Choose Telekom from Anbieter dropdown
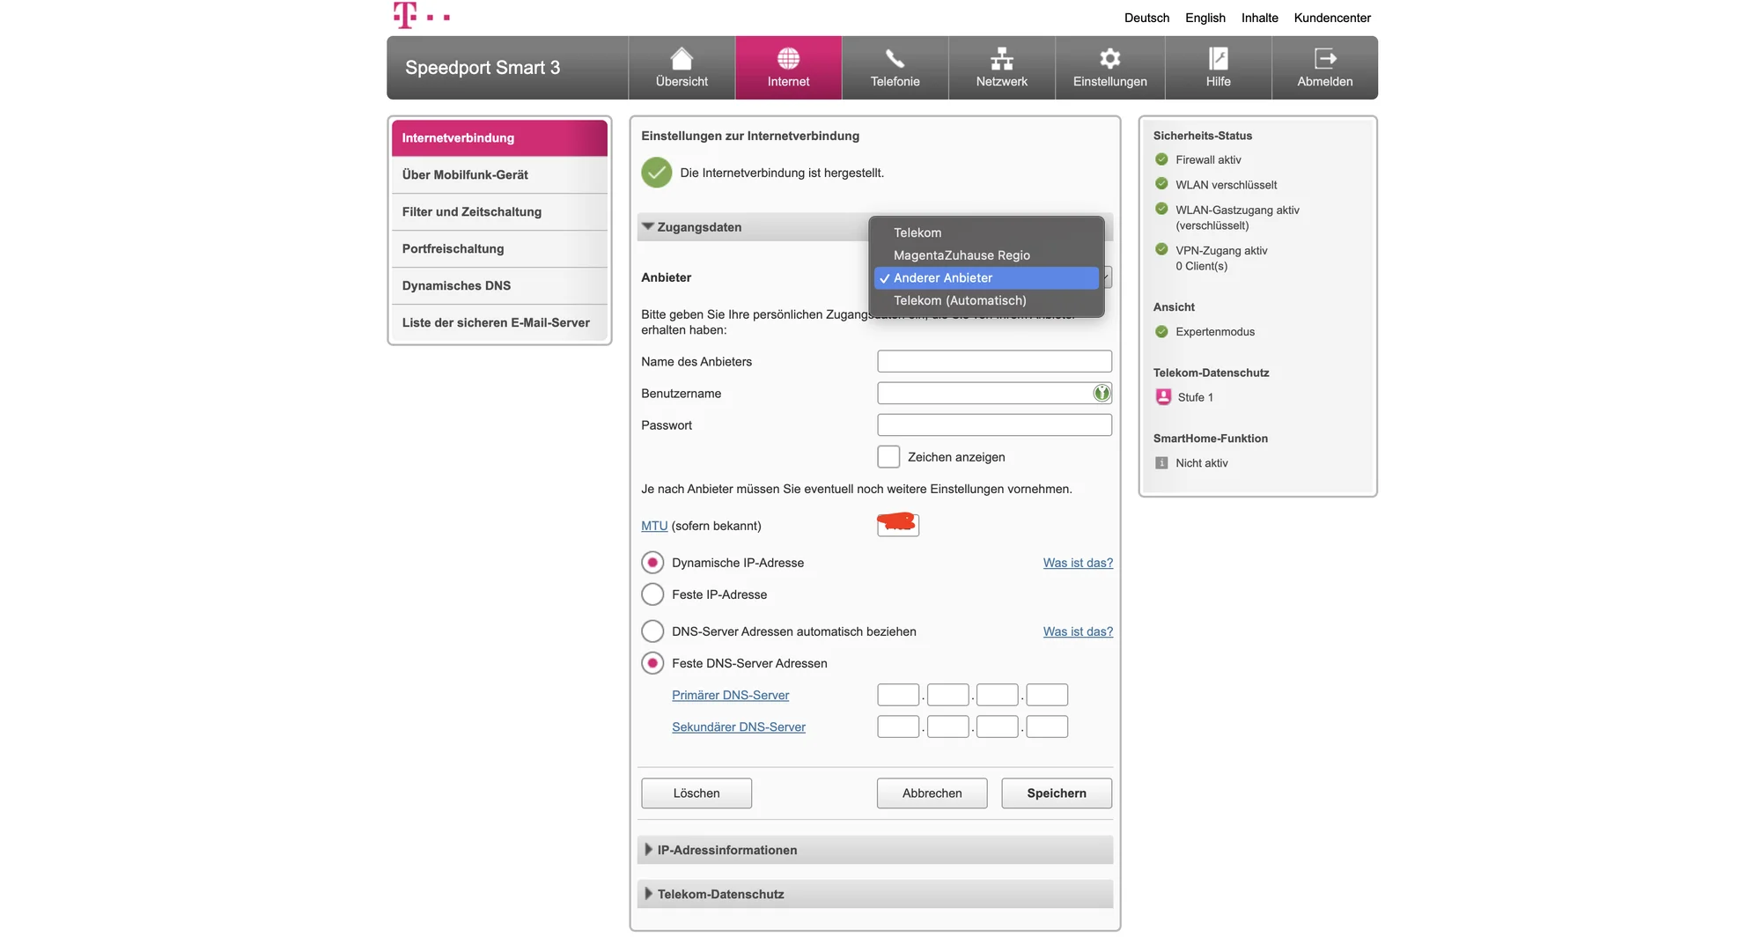Screen dimensions: 1761x937 (986, 232)
